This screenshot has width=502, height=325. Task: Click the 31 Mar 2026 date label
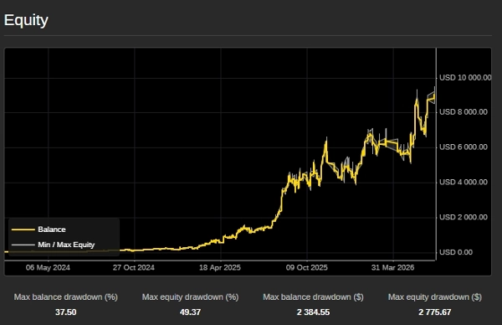[393, 268]
